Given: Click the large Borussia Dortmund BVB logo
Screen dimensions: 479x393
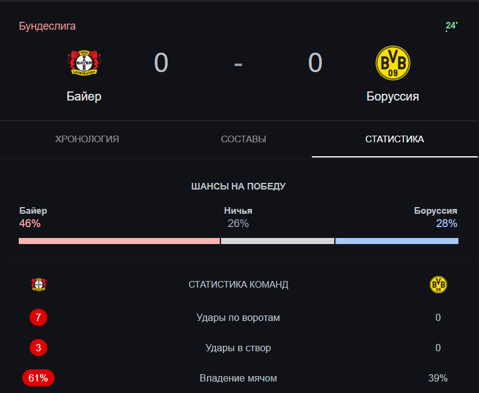Looking at the screenshot, I should click(x=393, y=63).
